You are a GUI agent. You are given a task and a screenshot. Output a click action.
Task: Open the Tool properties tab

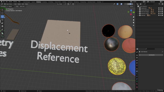[137, 52]
